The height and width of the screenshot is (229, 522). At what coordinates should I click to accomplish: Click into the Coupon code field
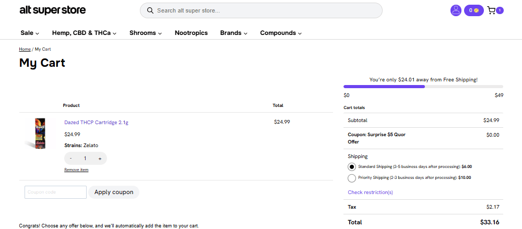pyautogui.click(x=56, y=192)
